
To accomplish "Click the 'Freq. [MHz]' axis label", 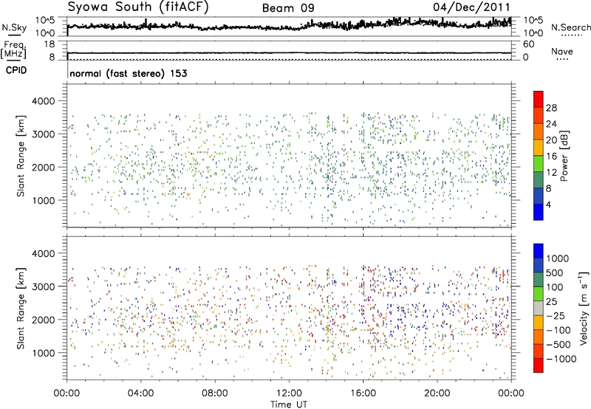I will (x=14, y=49).
